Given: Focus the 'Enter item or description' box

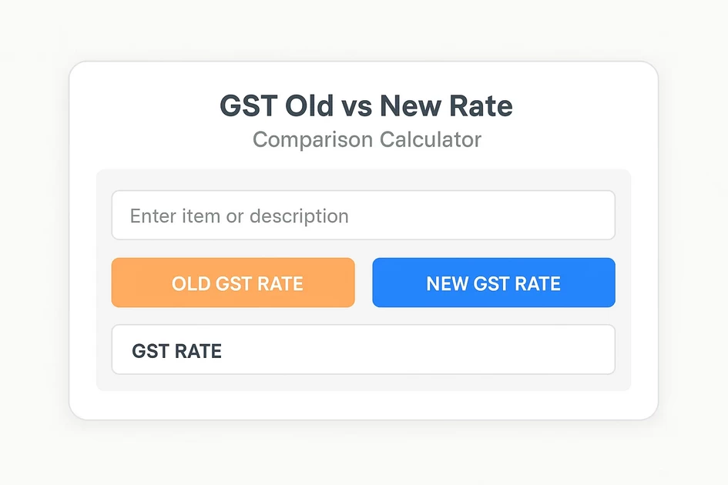Looking at the screenshot, I should (x=364, y=216).
